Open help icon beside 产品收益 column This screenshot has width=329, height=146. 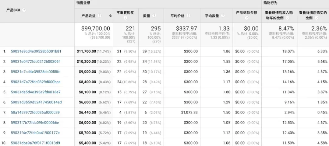point(99,16)
